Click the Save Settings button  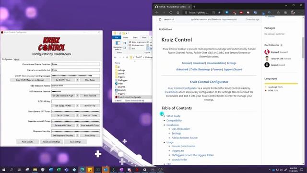point(75,142)
